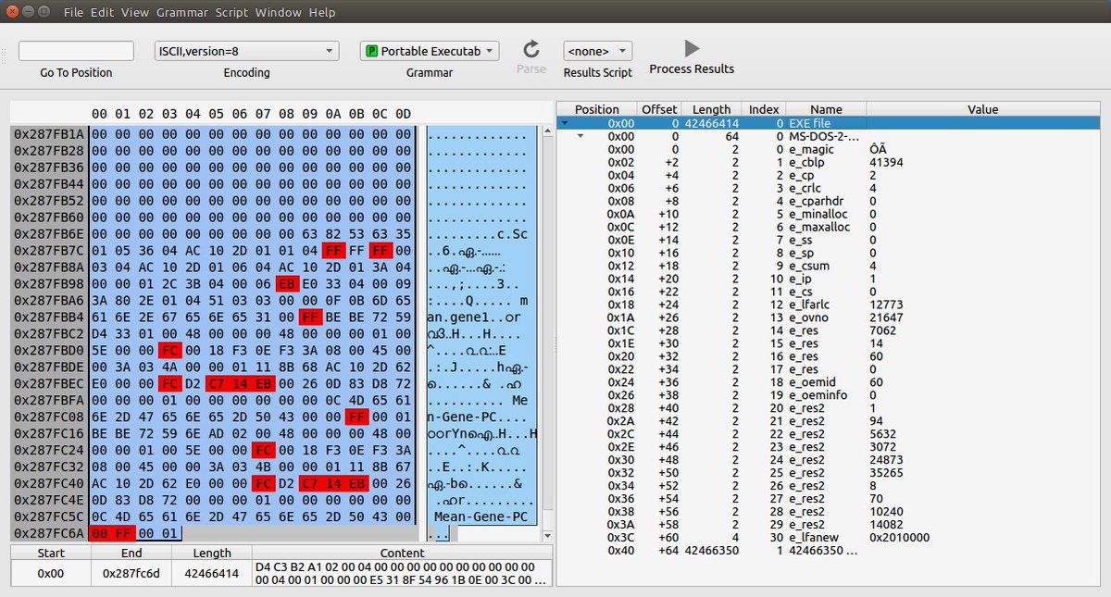Image resolution: width=1111 pixels, height=597 pixels.
Task: Open the Script menu
Action: (231, 13)
